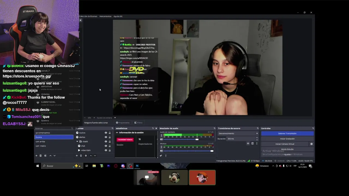Lock the chat source
Screen dimensions: 349x196
110,146
